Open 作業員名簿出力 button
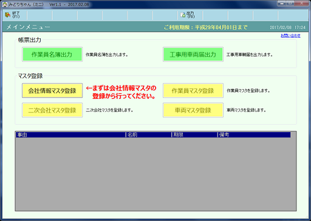The image size is (311, 221). [x=52, y=54]
